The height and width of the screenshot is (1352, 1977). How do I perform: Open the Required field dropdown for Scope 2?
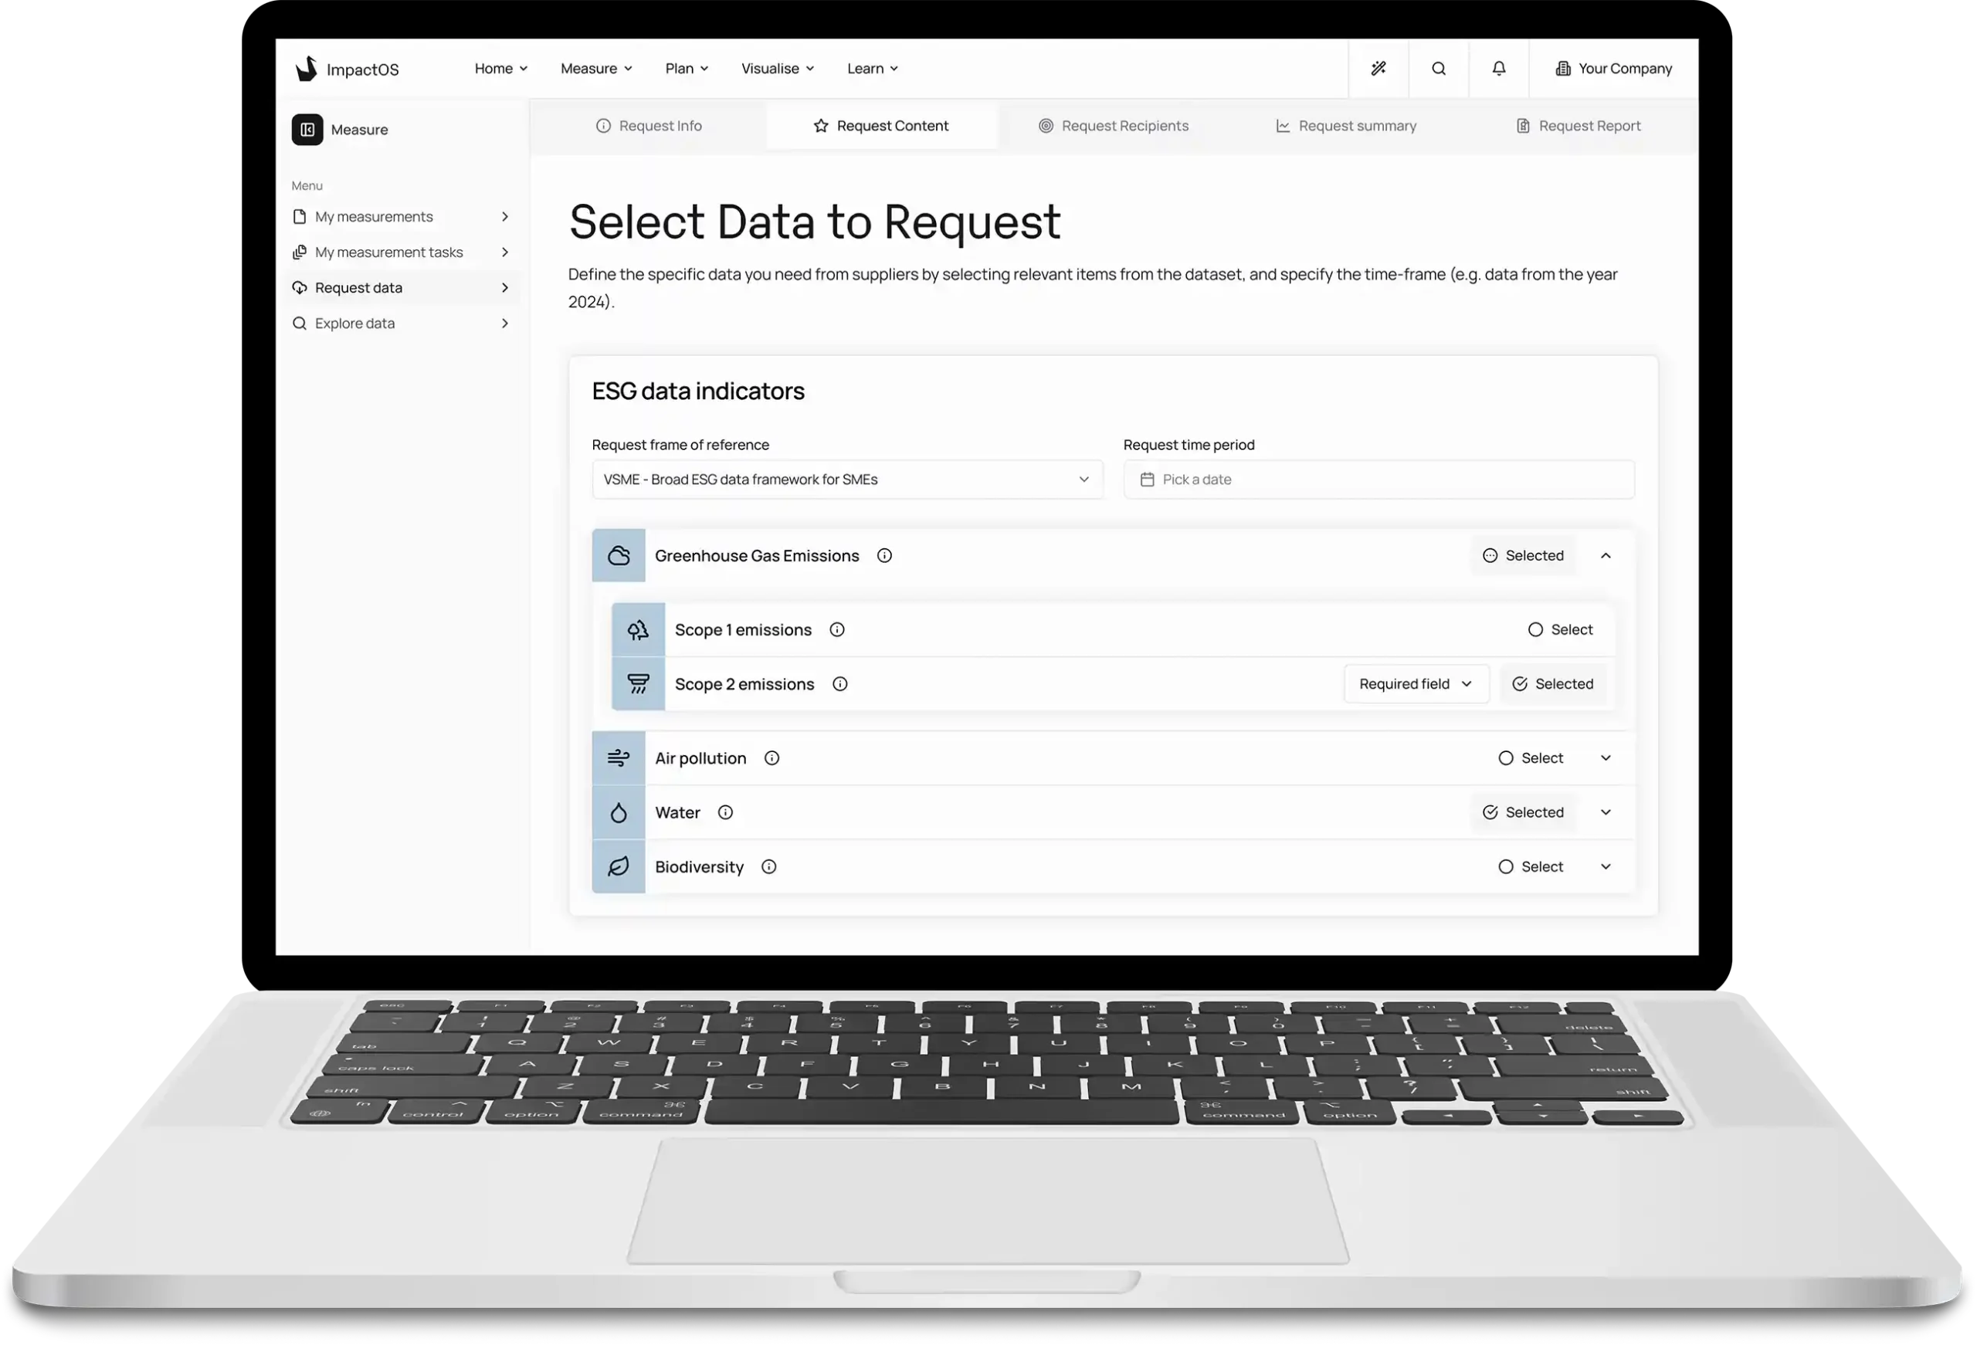pos(1416,683)
